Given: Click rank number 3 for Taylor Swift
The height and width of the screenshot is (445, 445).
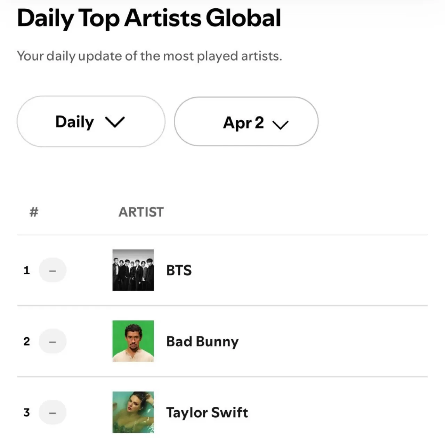Looking at the screenshot, I should [x=26, y=412].
